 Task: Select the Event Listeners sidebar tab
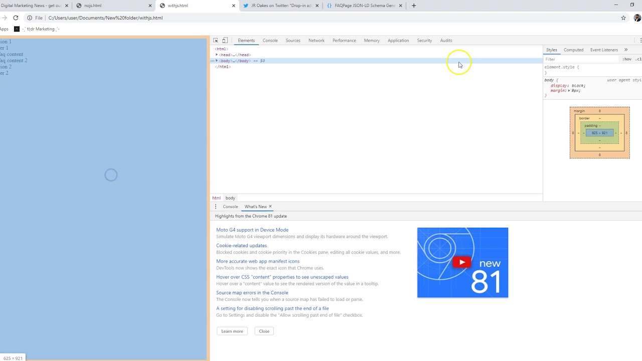[x=604, y=50]
